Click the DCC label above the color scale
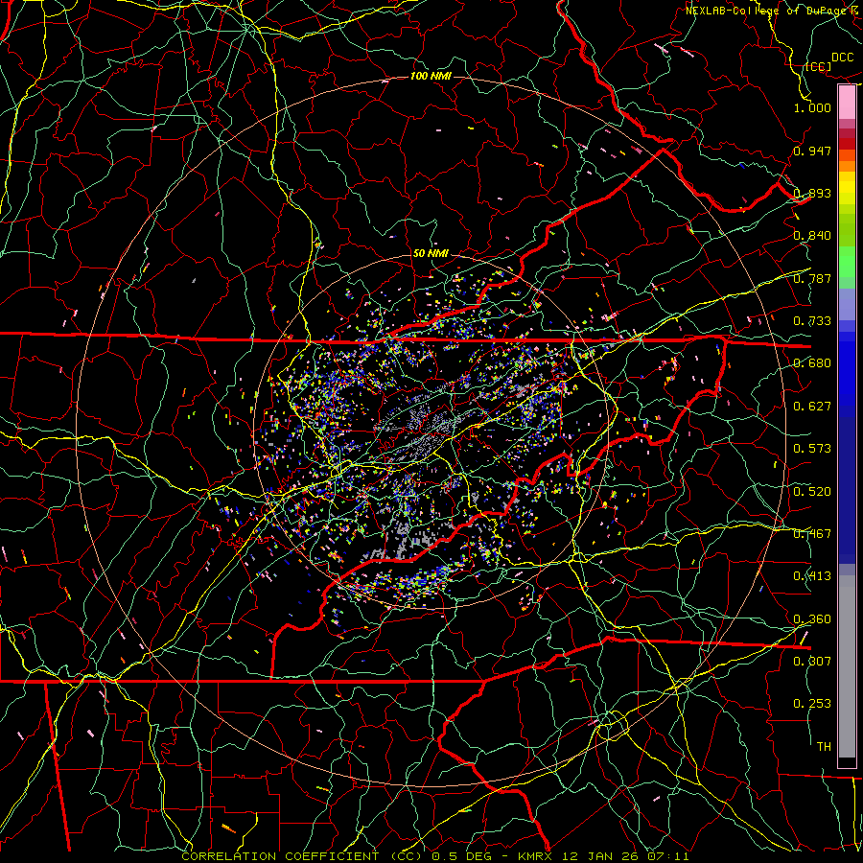The height and width of the screenshot is (863, 863). point(843,58)
